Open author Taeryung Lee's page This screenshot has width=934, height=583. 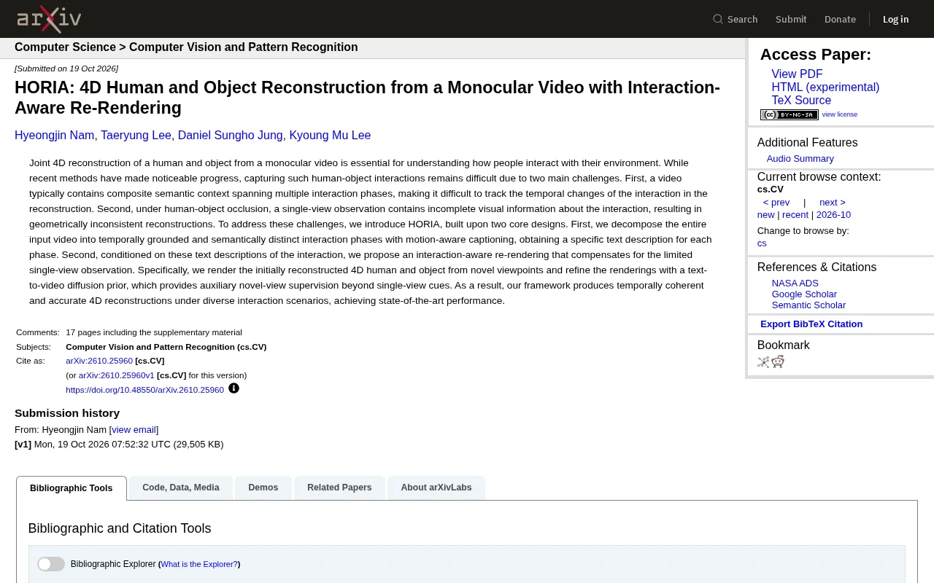[x=136, y=136]
